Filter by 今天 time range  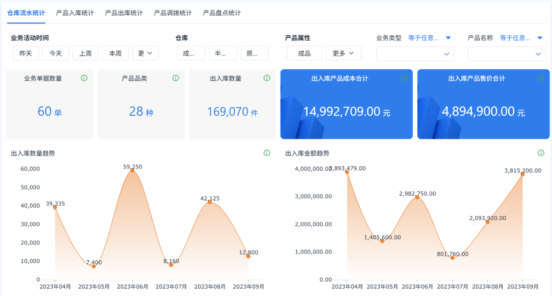pyautogui.click(x=56, y=53)
